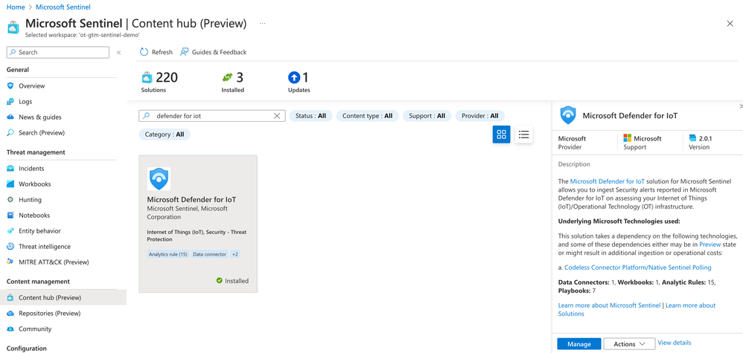Click the Entity behavior icon
Viewport: 743px width, 353px height.
click(x=10, y=231)
